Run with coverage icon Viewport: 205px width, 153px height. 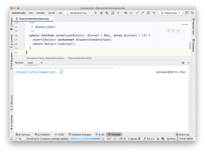tap(107, 13)
